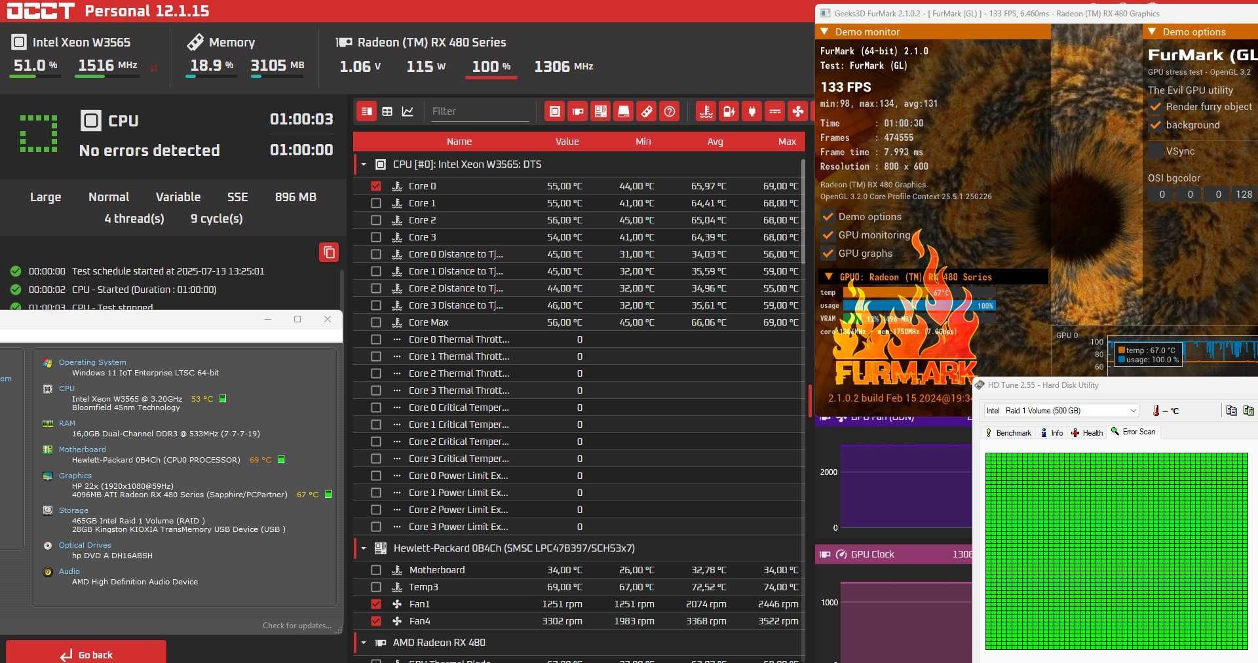
Task: Collapse the FurMark Demo options panel triangle
Action: (x=1152, y=31)
